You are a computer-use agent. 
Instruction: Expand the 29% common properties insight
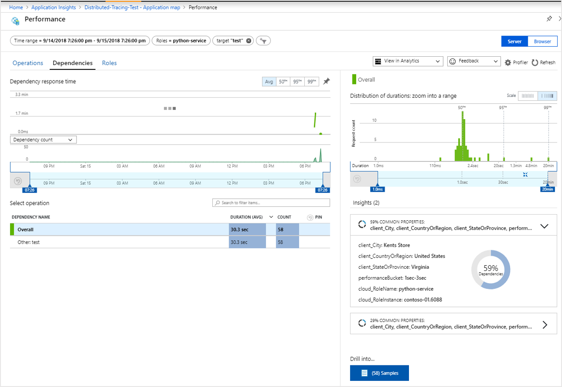tap(544, 325)
